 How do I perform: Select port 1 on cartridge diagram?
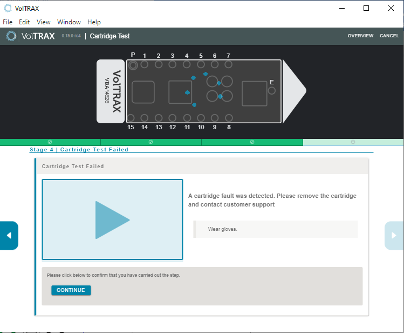[145, 64]
